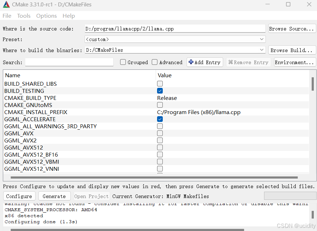Click the Generate button

(54, 196)
